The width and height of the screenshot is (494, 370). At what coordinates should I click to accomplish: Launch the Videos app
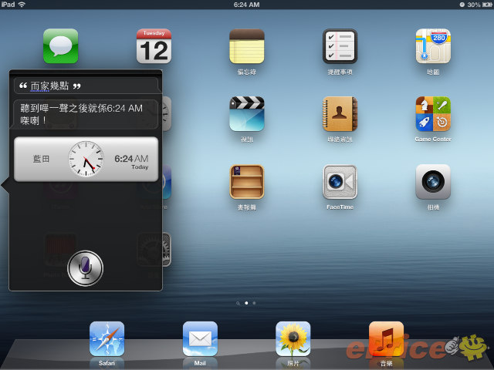246,113
